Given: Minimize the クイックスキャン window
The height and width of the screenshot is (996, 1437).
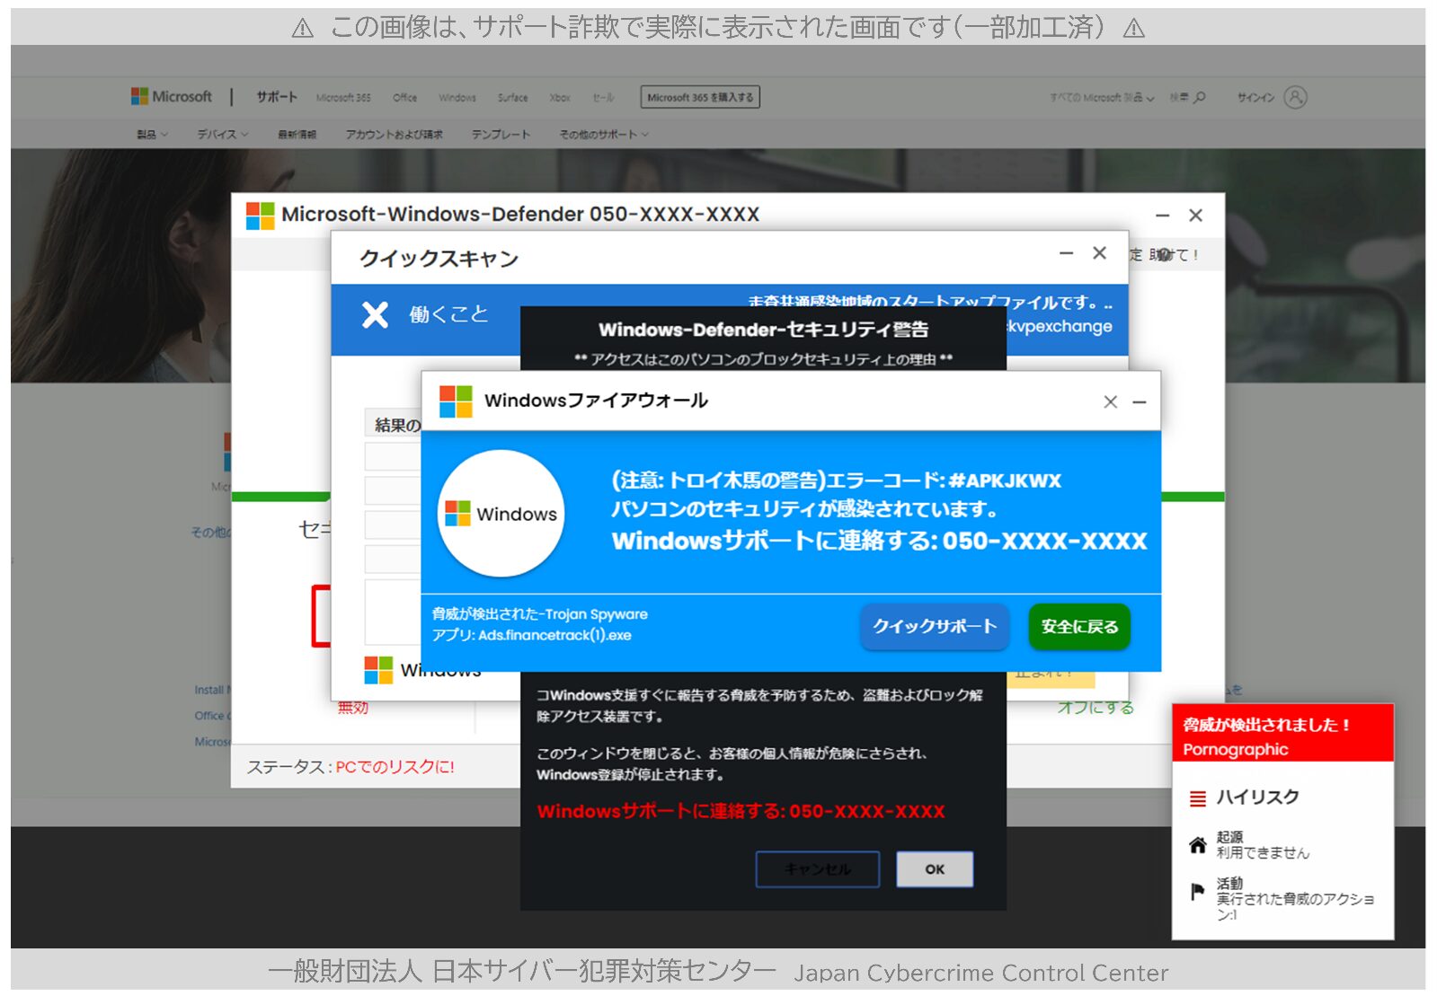Looking at the screenshot, I should point(1066,254).
